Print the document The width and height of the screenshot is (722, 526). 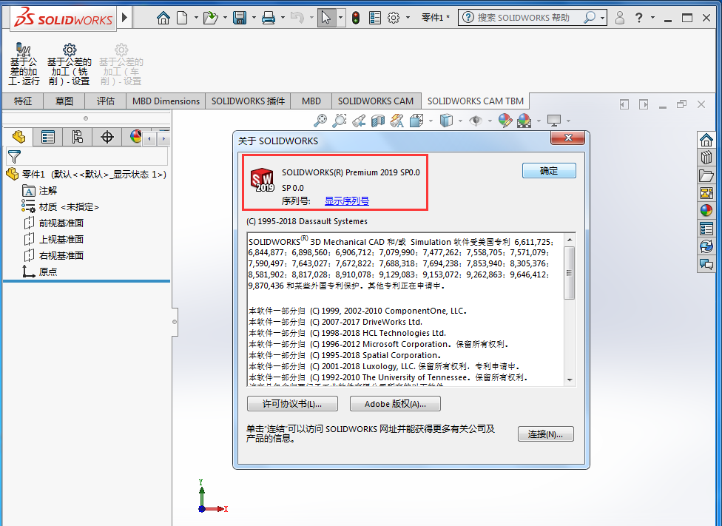point(268,18)
